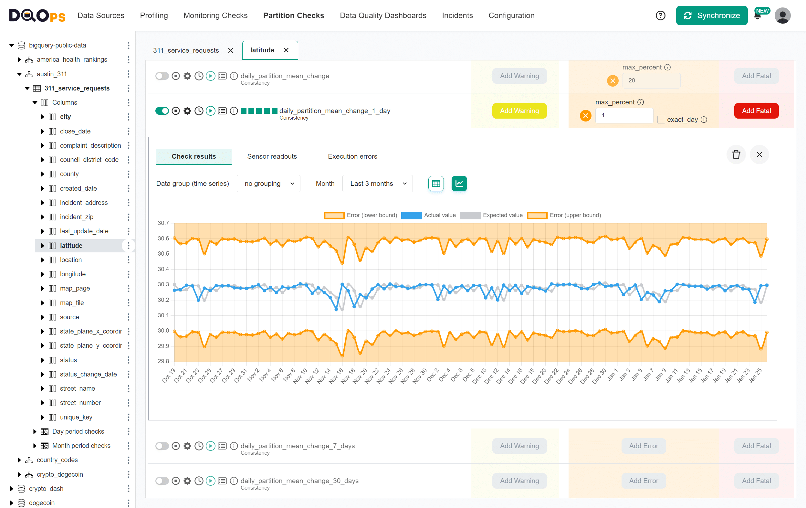Switch check results to table view
Image resolution: width=806 pixels, height=508 pixels.
[x=436, y=183]
